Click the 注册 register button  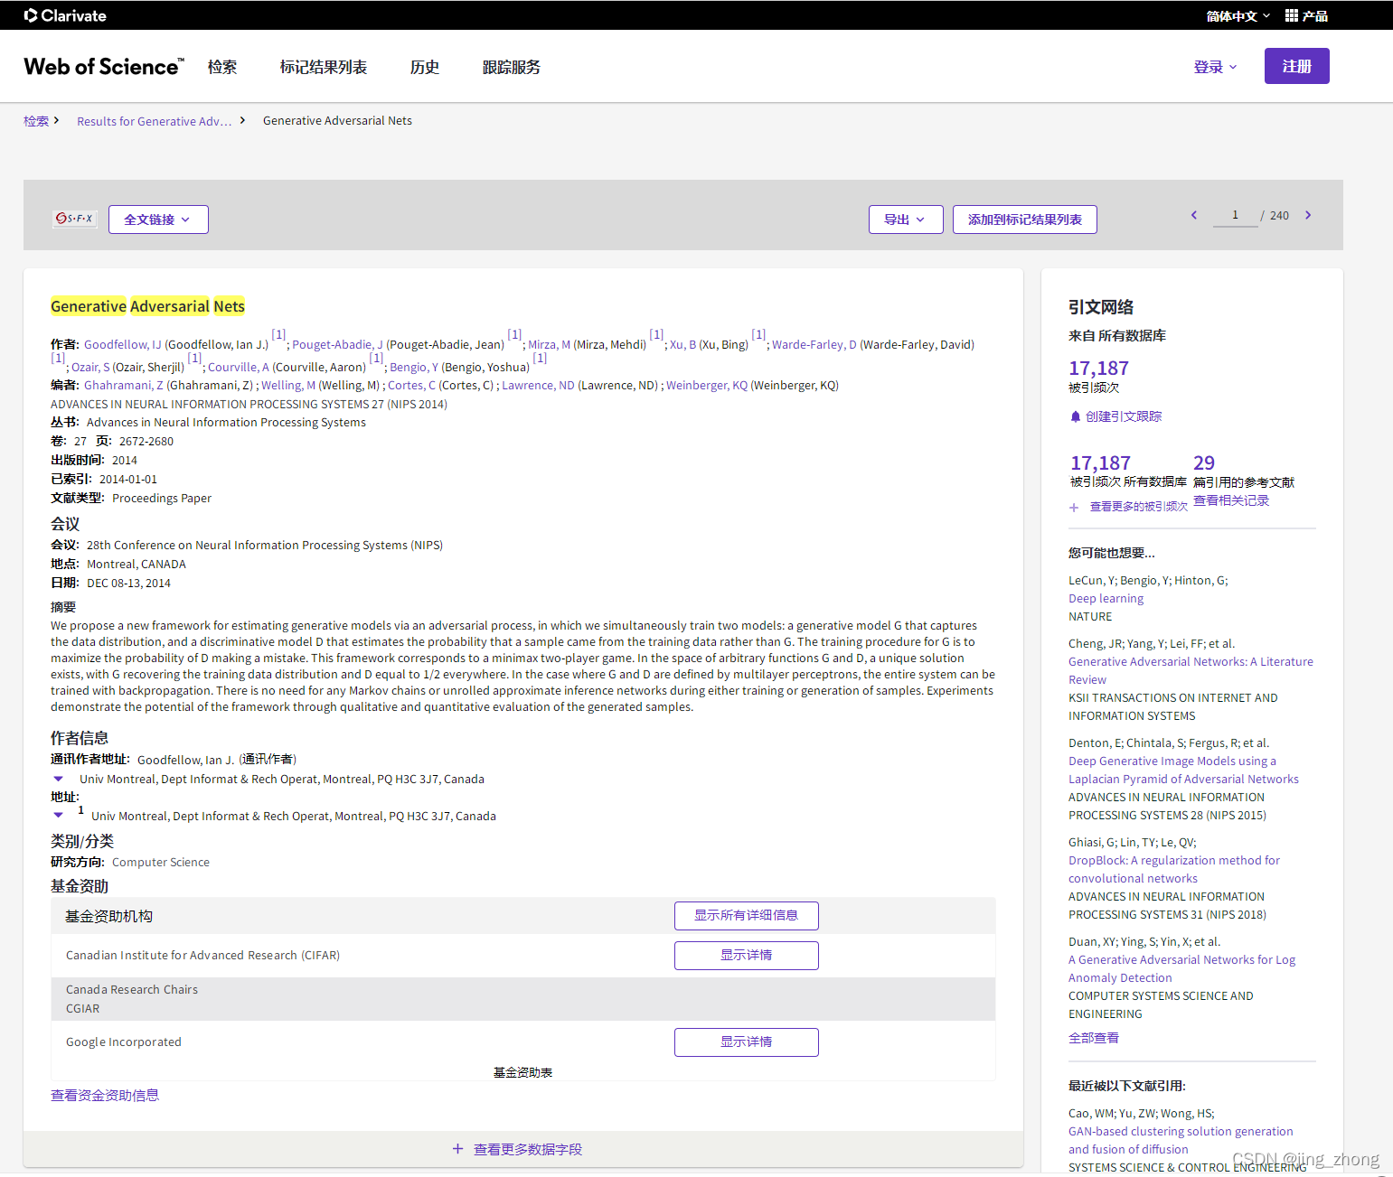[1296, 66]
